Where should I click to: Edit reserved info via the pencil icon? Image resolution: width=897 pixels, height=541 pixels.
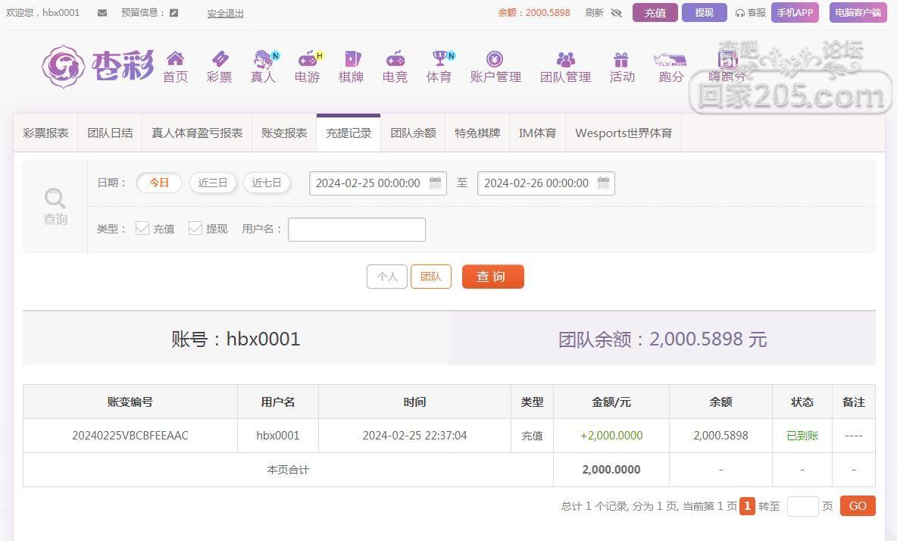pyautogui.click(x=174, y=13)
